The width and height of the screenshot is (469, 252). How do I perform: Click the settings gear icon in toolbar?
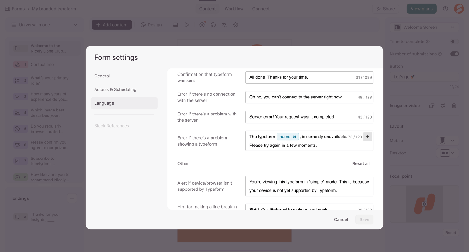coord(236,25)
